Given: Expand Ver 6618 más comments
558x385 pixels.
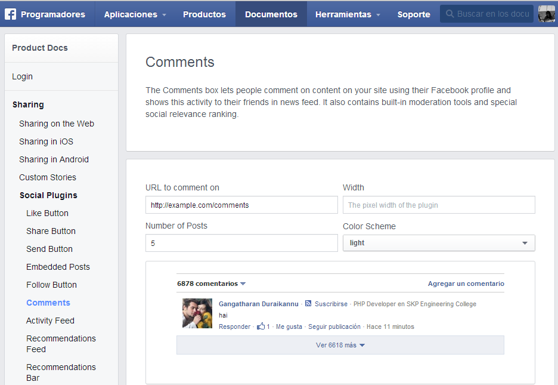Looking at the screenshot, I should (x=340, y=345).
